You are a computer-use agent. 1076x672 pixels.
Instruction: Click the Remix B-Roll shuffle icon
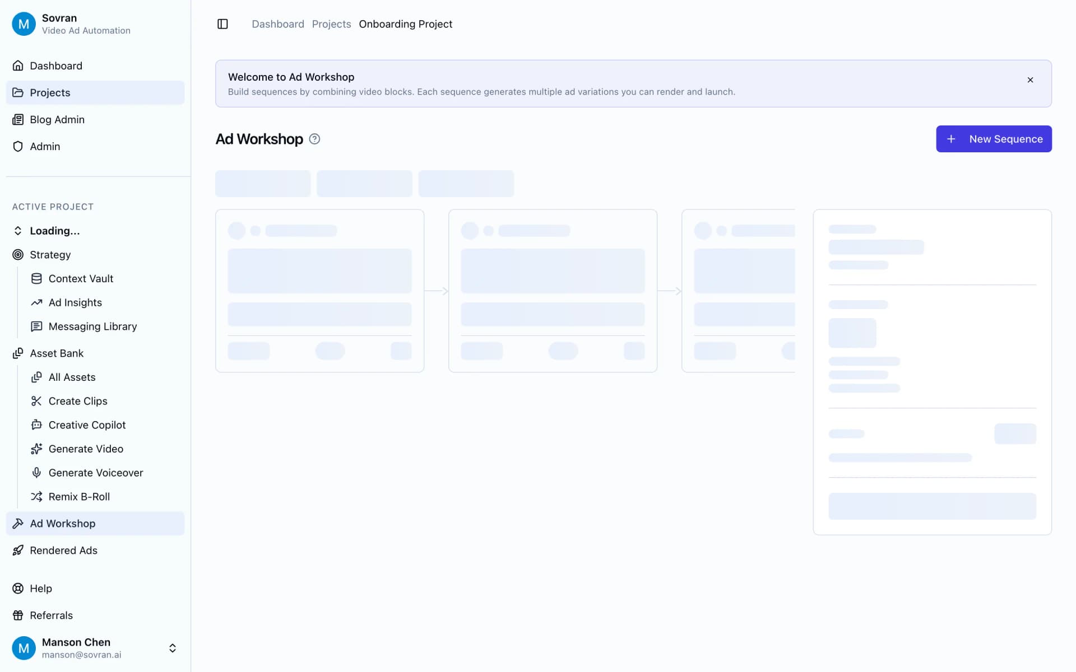coord(36,497)
